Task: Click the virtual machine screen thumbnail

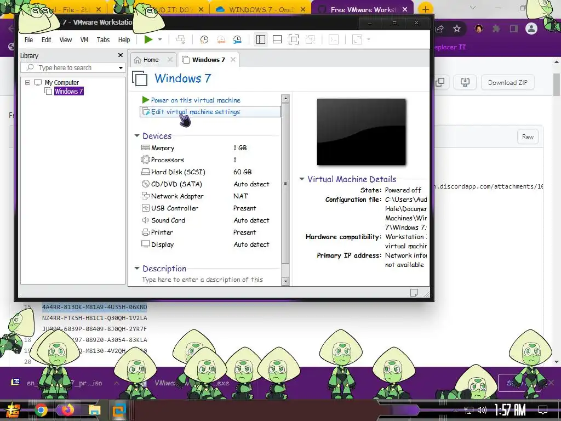Action: tap(362, 132)
